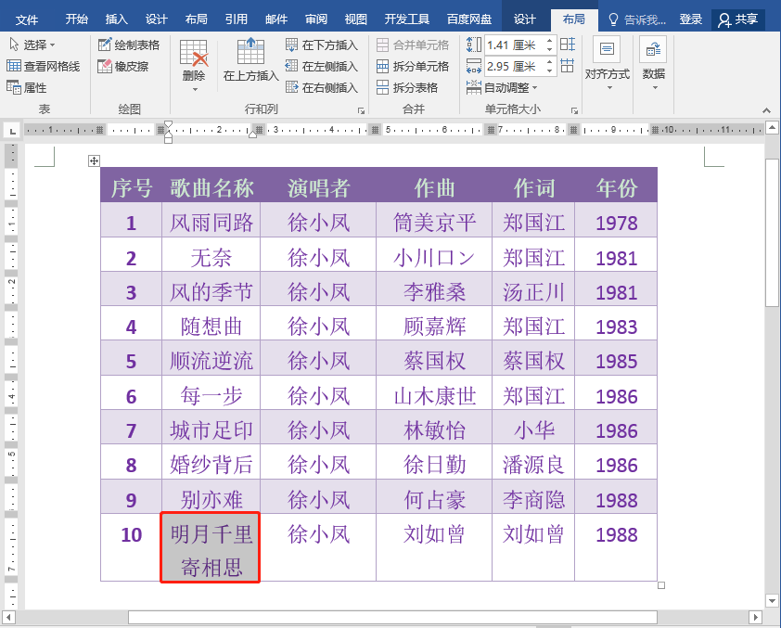
Task: Activate the 绘制表格 draw table tool
Action: tap(129, 45)
